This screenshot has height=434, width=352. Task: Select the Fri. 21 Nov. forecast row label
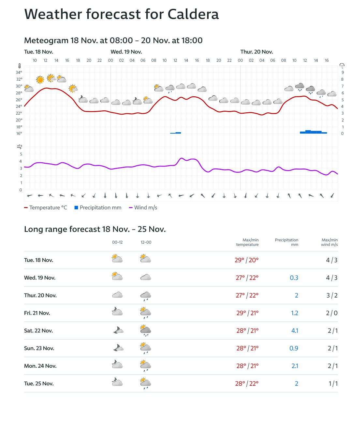click(37, 313)
